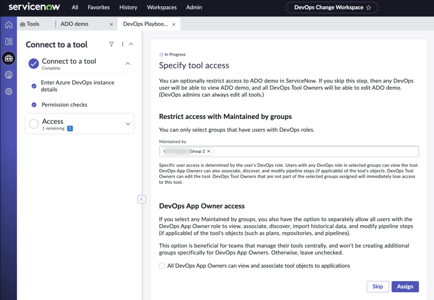434x300 pixels.
Task: Click the Maintained by field label
Action: point(173,142)
